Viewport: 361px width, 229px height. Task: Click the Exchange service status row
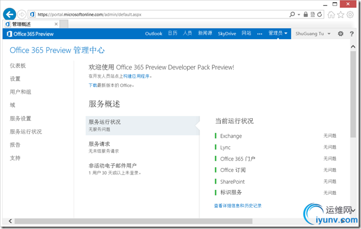(276, 136)
